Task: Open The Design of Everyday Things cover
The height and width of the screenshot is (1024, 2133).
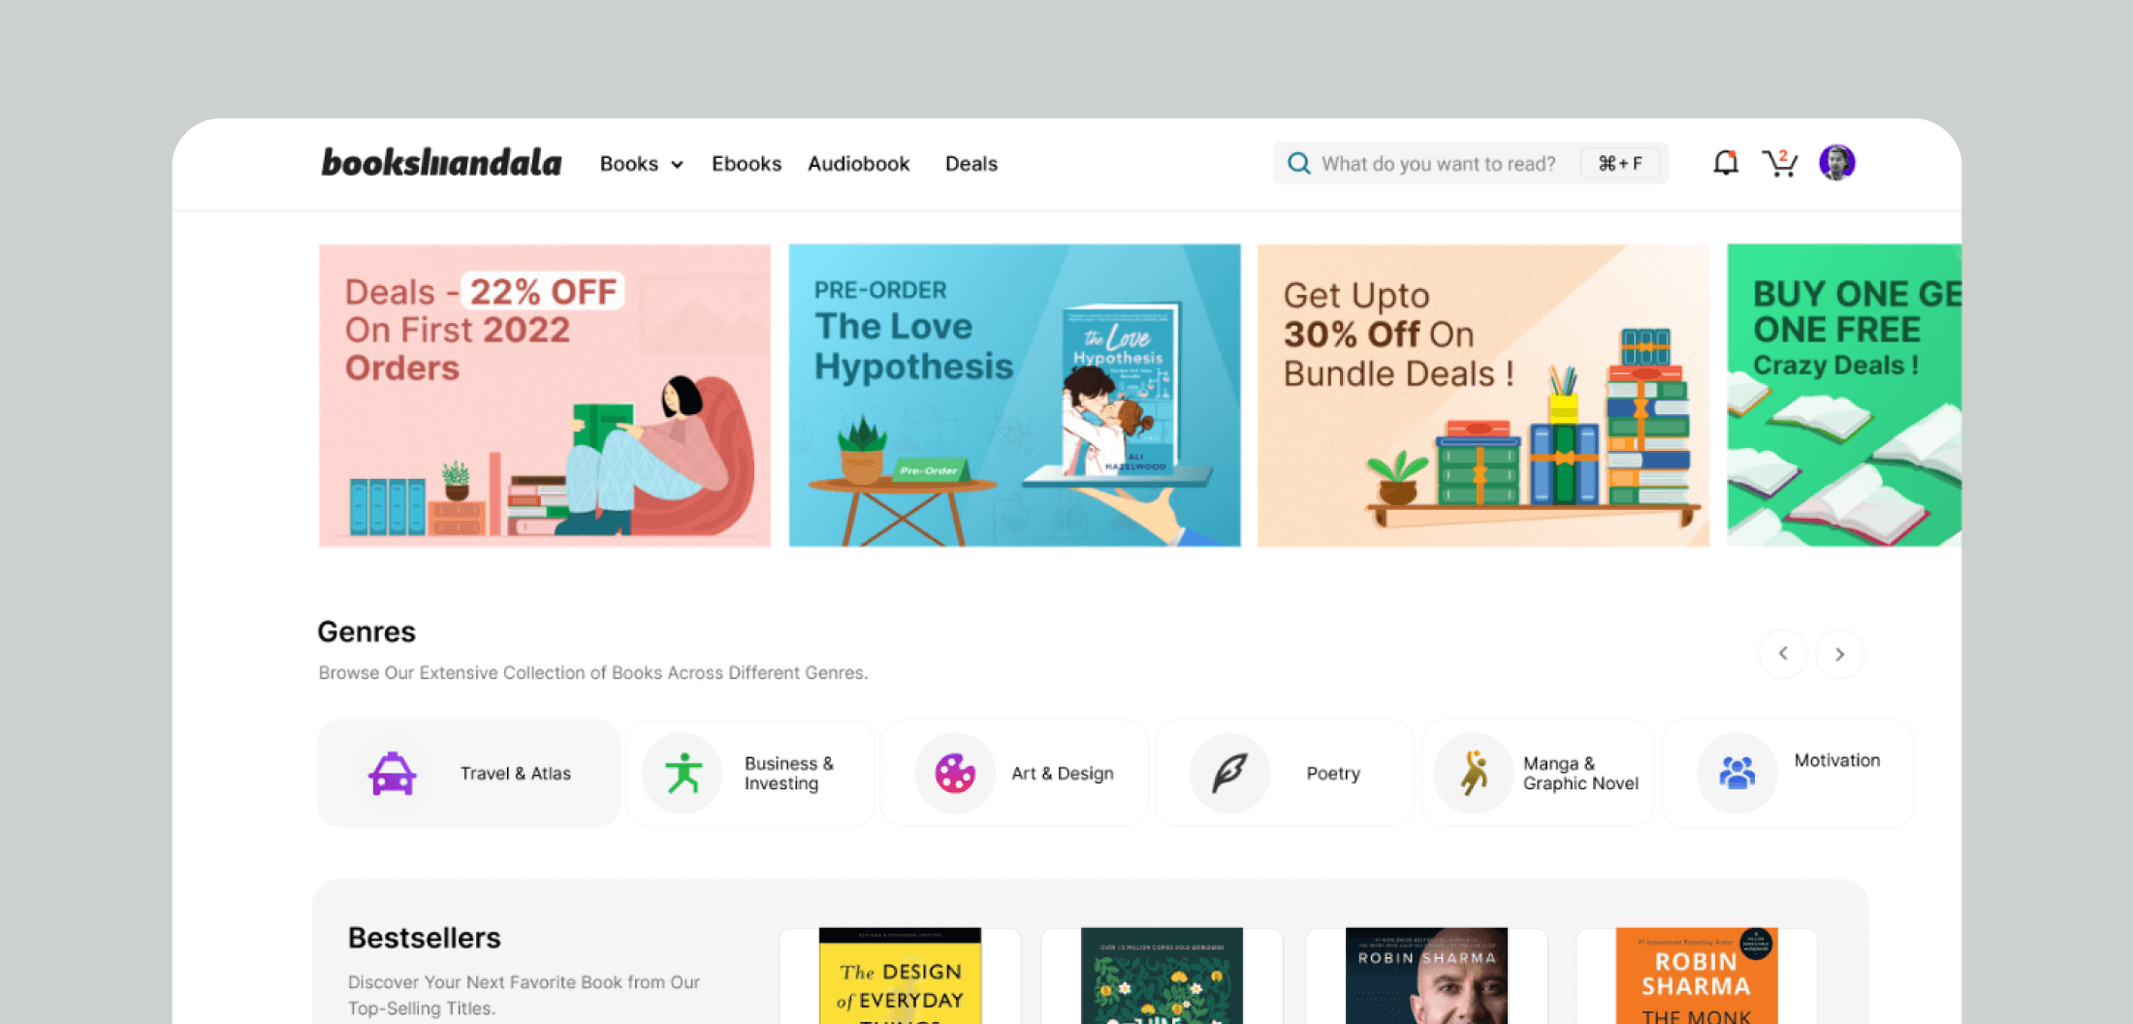Action: click(900, 976)
